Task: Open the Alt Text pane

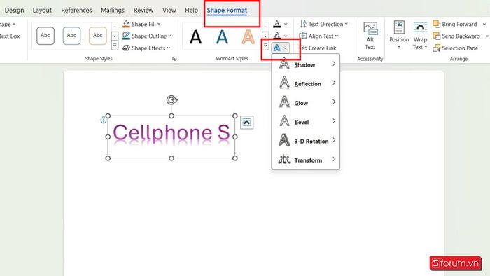Action: click(370, 36)
